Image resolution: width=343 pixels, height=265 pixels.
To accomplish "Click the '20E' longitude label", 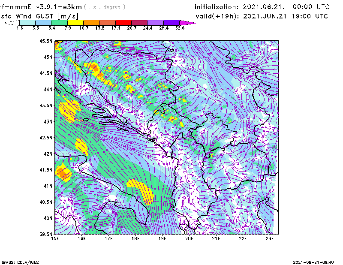I will point(189,238).
